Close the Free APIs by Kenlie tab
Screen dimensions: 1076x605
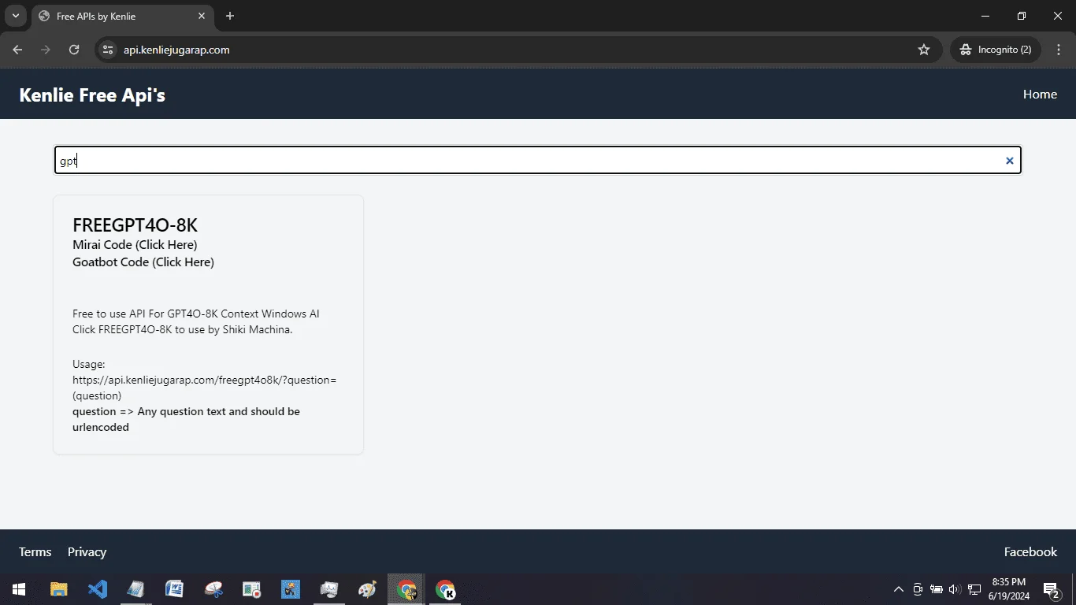tap(202, 16)
